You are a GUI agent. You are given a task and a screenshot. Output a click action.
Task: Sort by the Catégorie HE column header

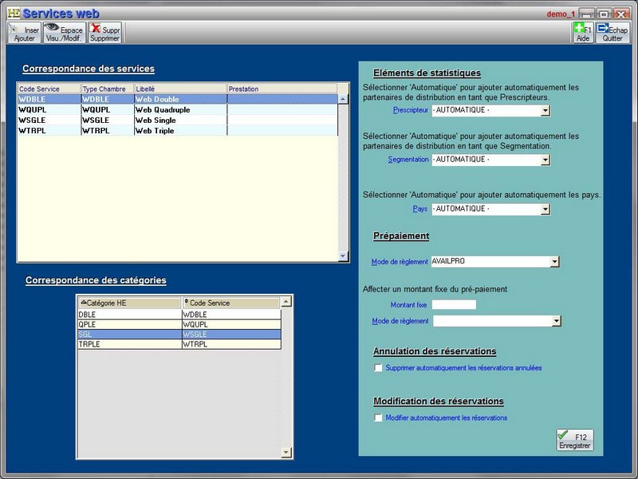(128, 303)
